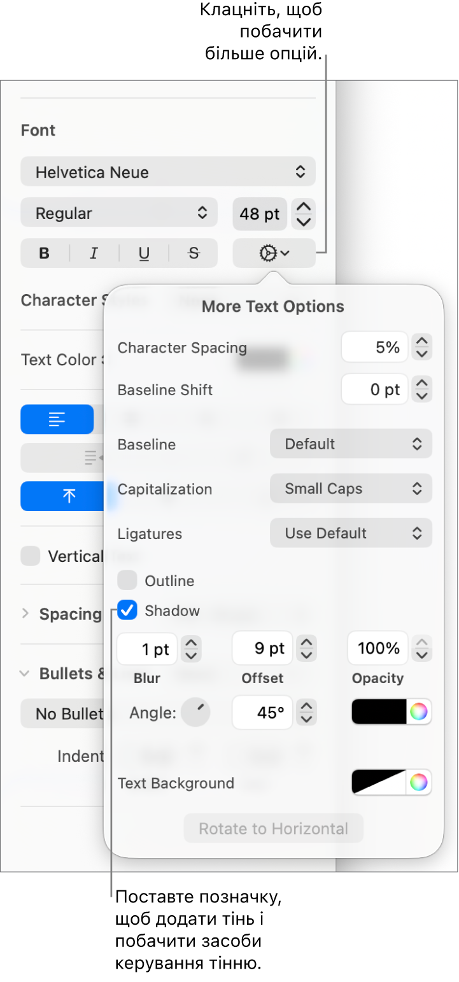Adjust the shadow Angle dial
This screenshot has height=982, width=459.
pos(195,712)
